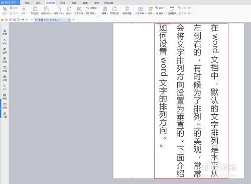The width and height of the screenshot is (251, 184).
Task: Expand the 组合 group dropdown
Action: [x=160, y=8]
